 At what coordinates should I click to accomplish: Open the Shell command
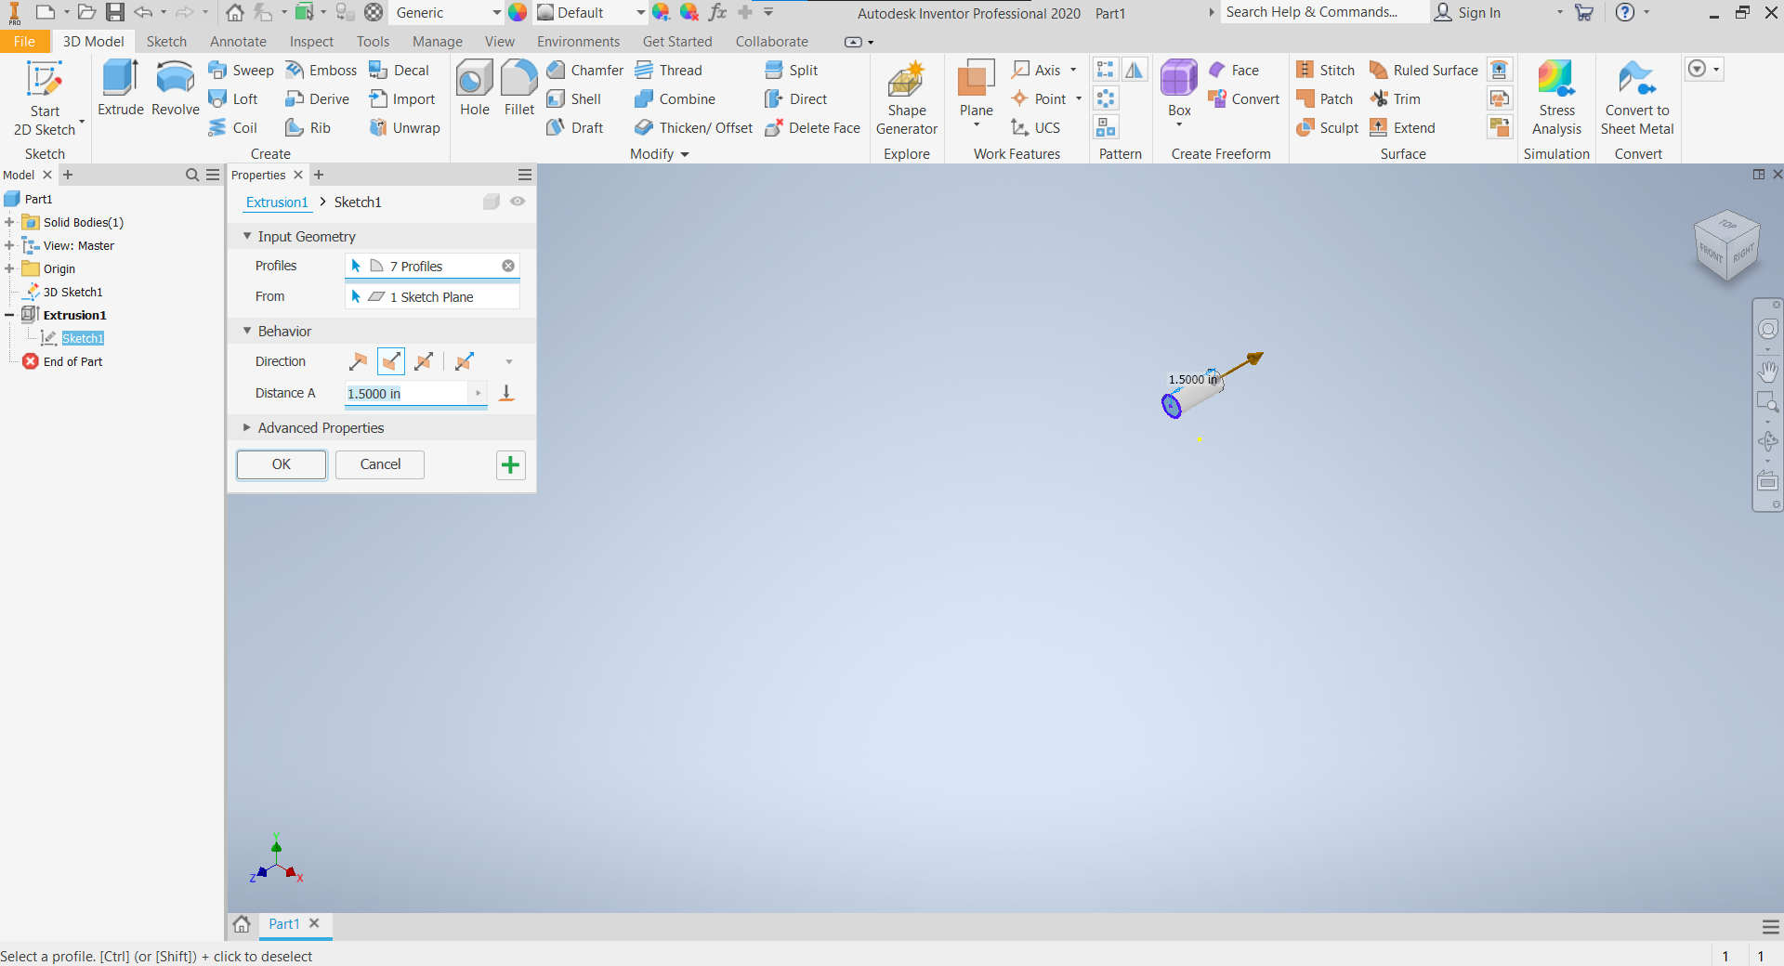[x=573, y=99]
